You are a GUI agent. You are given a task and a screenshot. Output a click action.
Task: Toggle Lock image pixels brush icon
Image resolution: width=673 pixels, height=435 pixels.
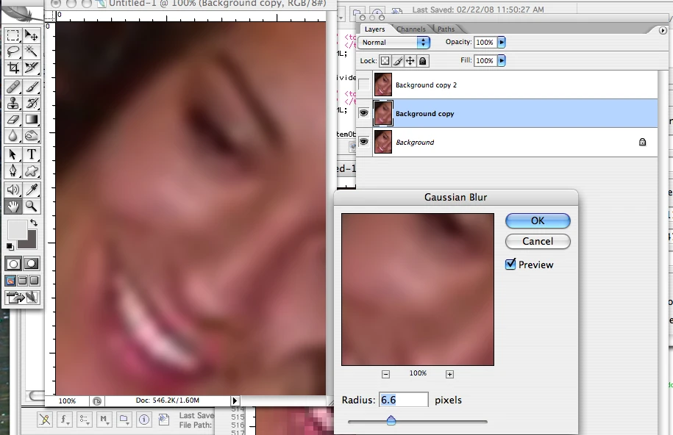[397, 61]
